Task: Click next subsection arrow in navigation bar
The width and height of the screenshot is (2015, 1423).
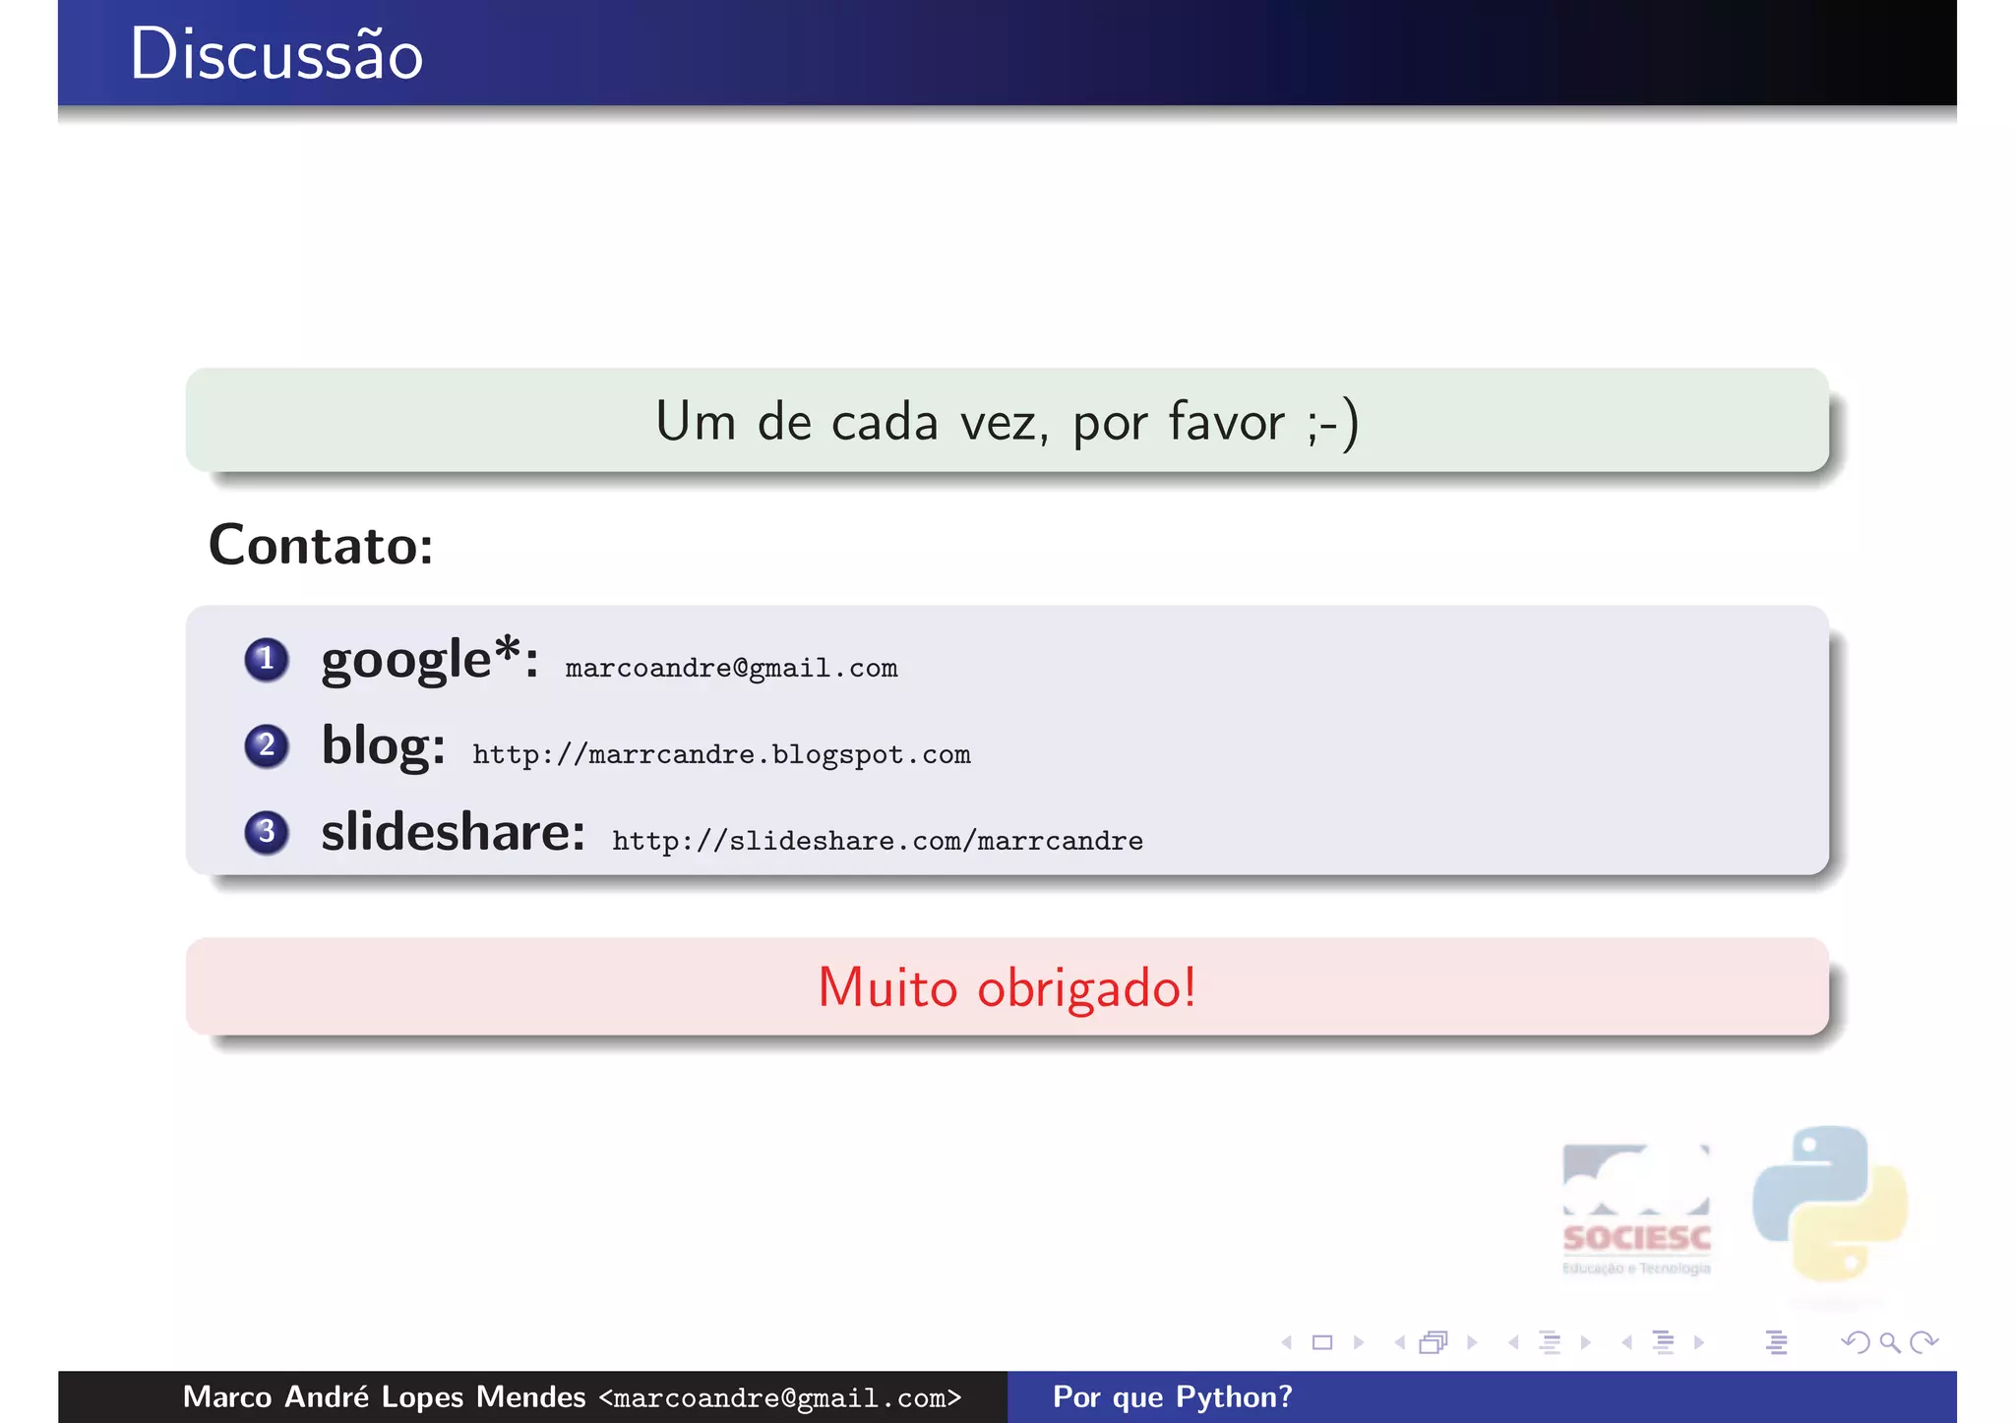Action: 1586,1342
